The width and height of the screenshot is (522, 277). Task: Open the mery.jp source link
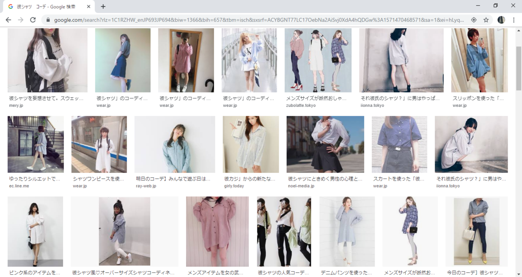pos(16,106)
